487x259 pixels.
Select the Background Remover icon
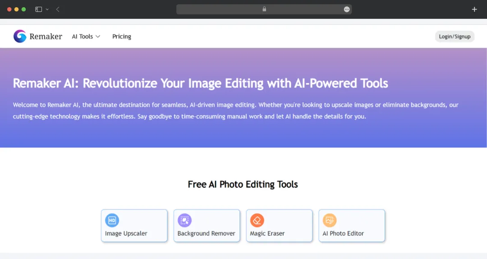click(x=184, y=220)
